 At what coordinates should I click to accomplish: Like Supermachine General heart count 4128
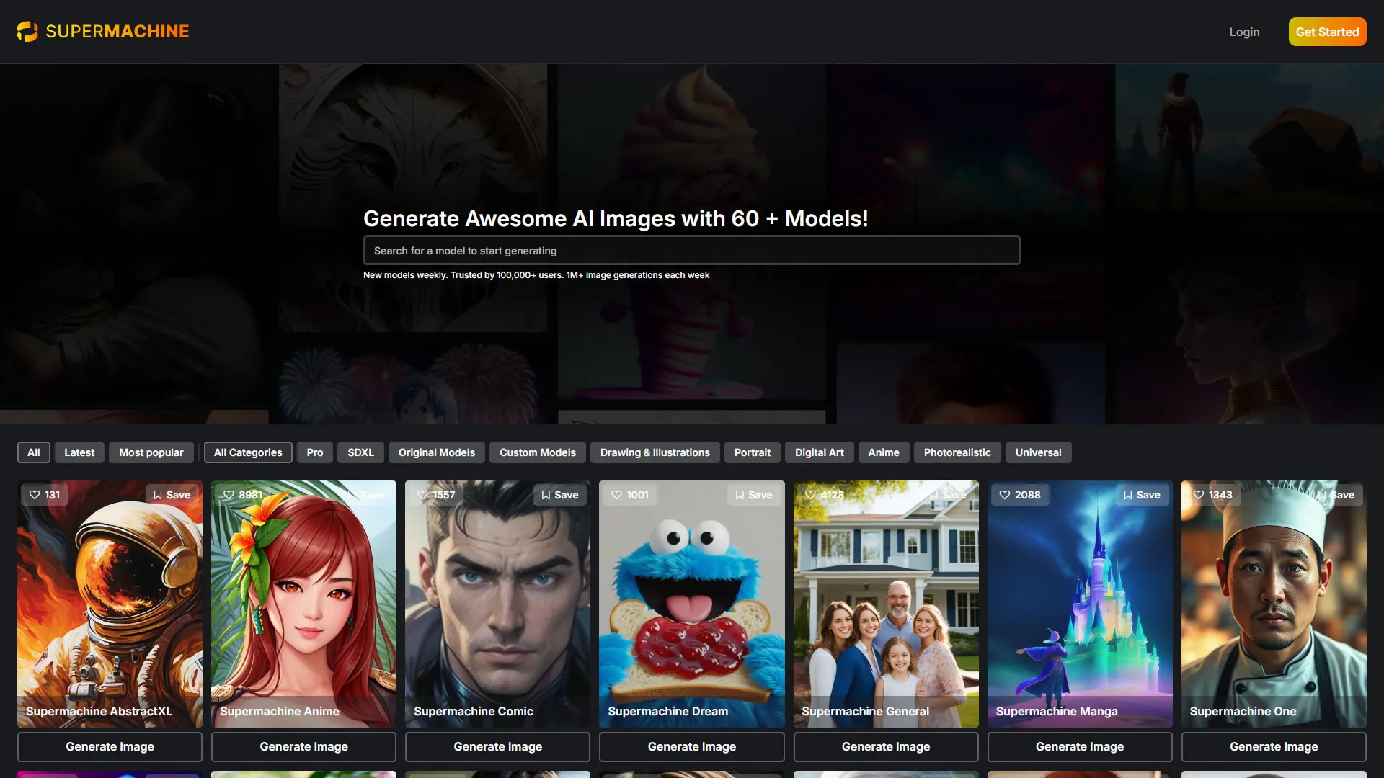point(824,495)
